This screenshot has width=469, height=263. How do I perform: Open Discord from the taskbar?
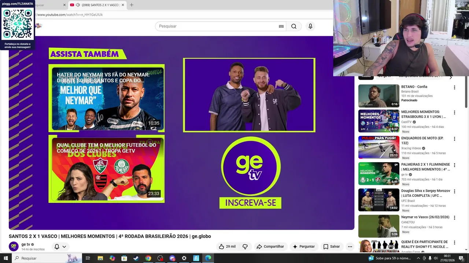172,258
